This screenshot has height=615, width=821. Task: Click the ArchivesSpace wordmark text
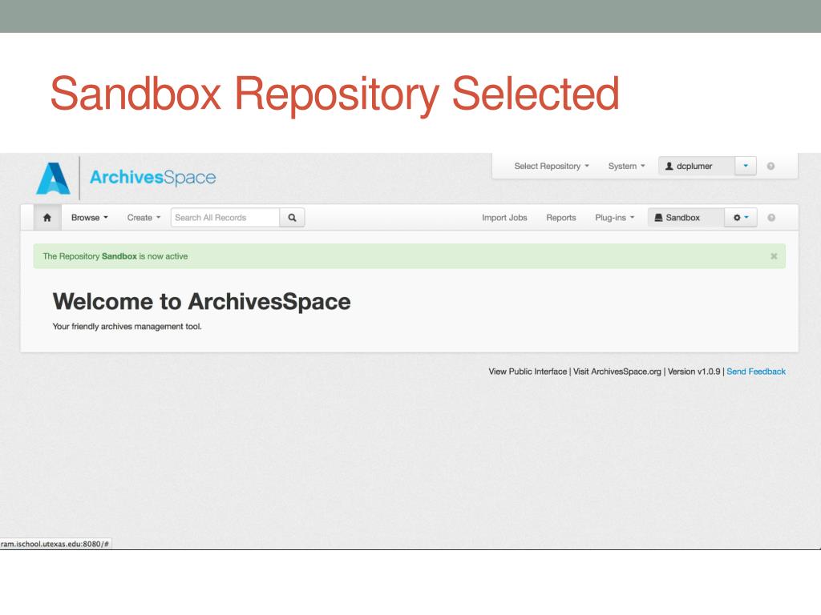click(152, 177)
